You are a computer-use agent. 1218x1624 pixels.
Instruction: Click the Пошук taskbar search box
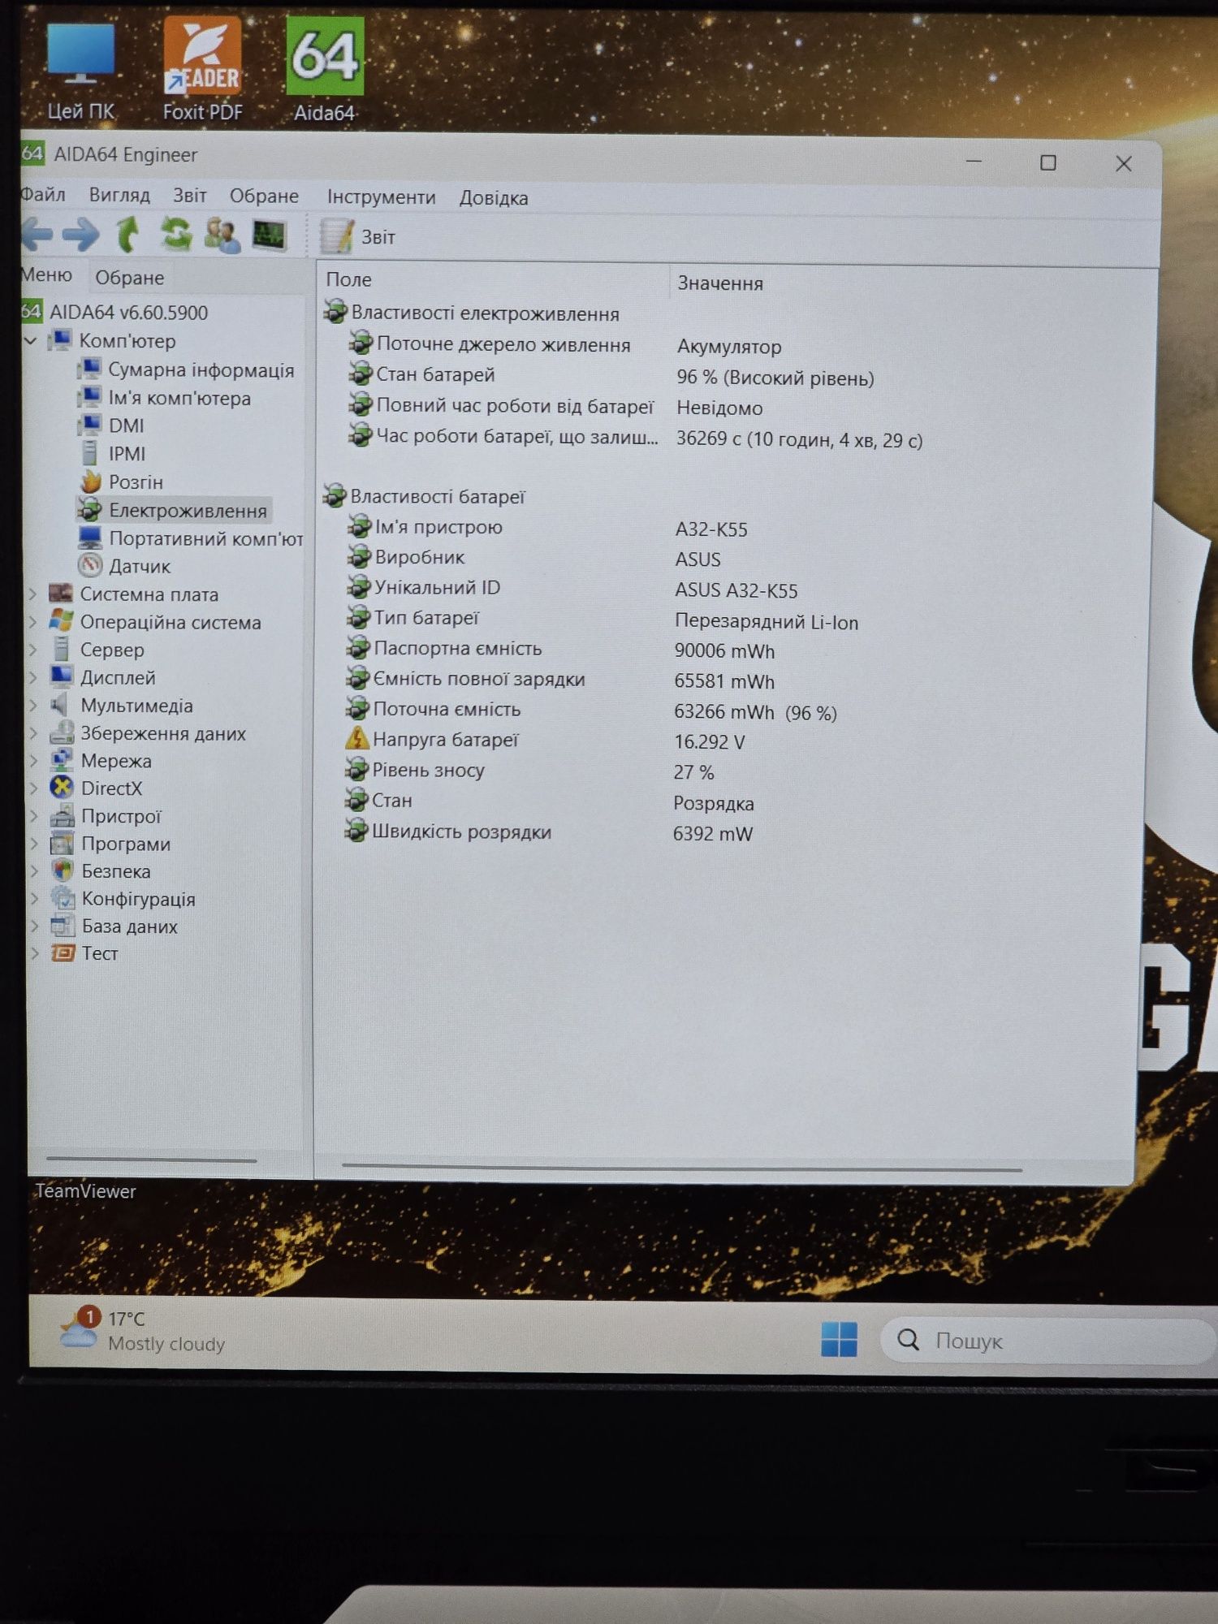1049,1341
